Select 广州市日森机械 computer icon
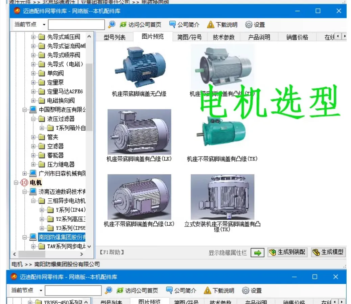Image resolution: width=351 pixels, height=304 pixels. (33, 173)
